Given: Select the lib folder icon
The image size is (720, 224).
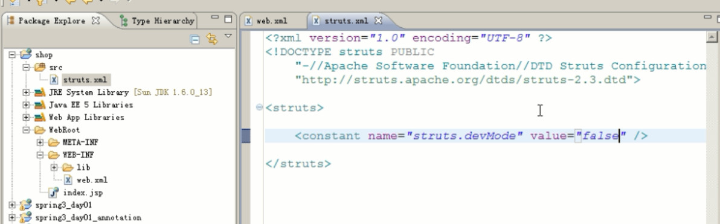Looking at the screenshot, I should click(68, 167).
